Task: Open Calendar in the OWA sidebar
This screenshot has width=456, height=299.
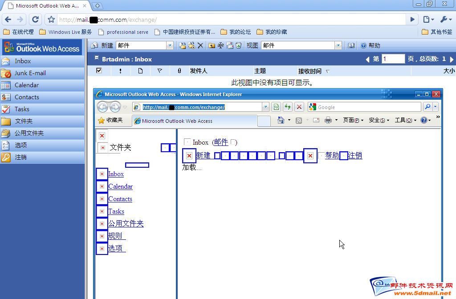Action: [x=42, y=85]
